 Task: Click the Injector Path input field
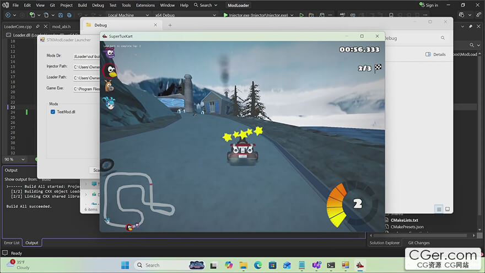coord(86,67)
